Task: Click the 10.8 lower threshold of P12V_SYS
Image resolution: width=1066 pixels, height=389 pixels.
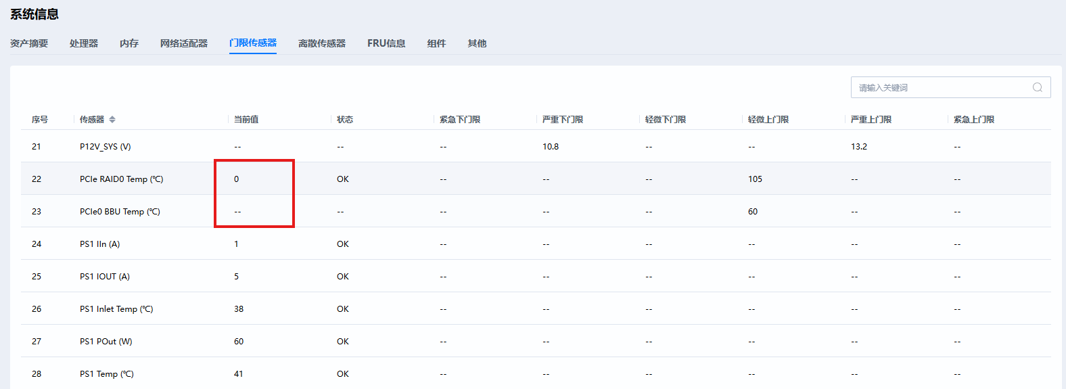Action: coord(551,146)
